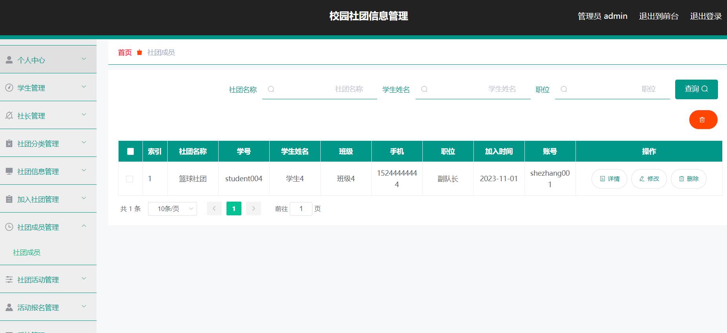Click the 加入社团管理 document icon

click(9, 199)
